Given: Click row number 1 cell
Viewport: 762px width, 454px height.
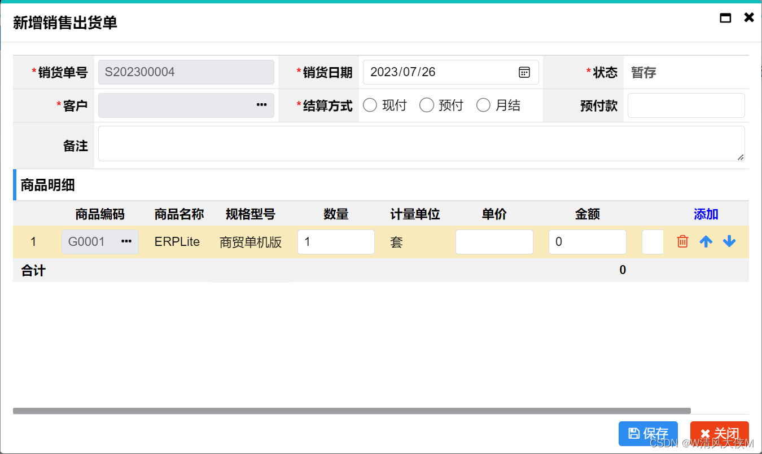Looking at the screenshot, I should point(33,242).
